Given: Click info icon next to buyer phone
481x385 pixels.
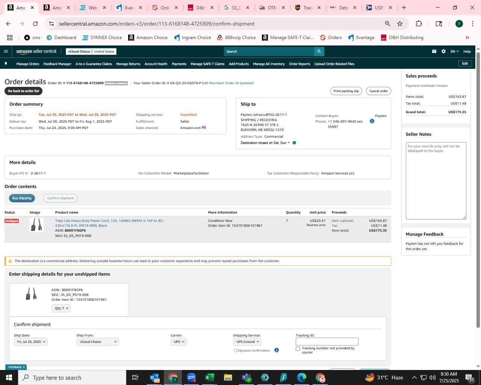Looking at the screenshot, I should [x=372, y=121].
